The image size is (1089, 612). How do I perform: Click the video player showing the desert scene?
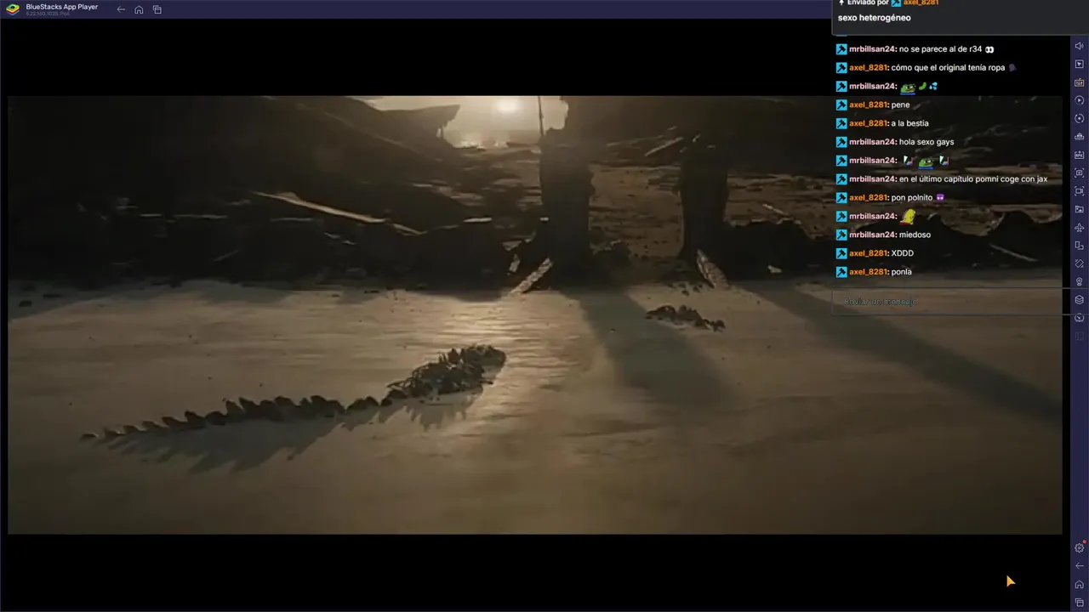click(534, 314)
